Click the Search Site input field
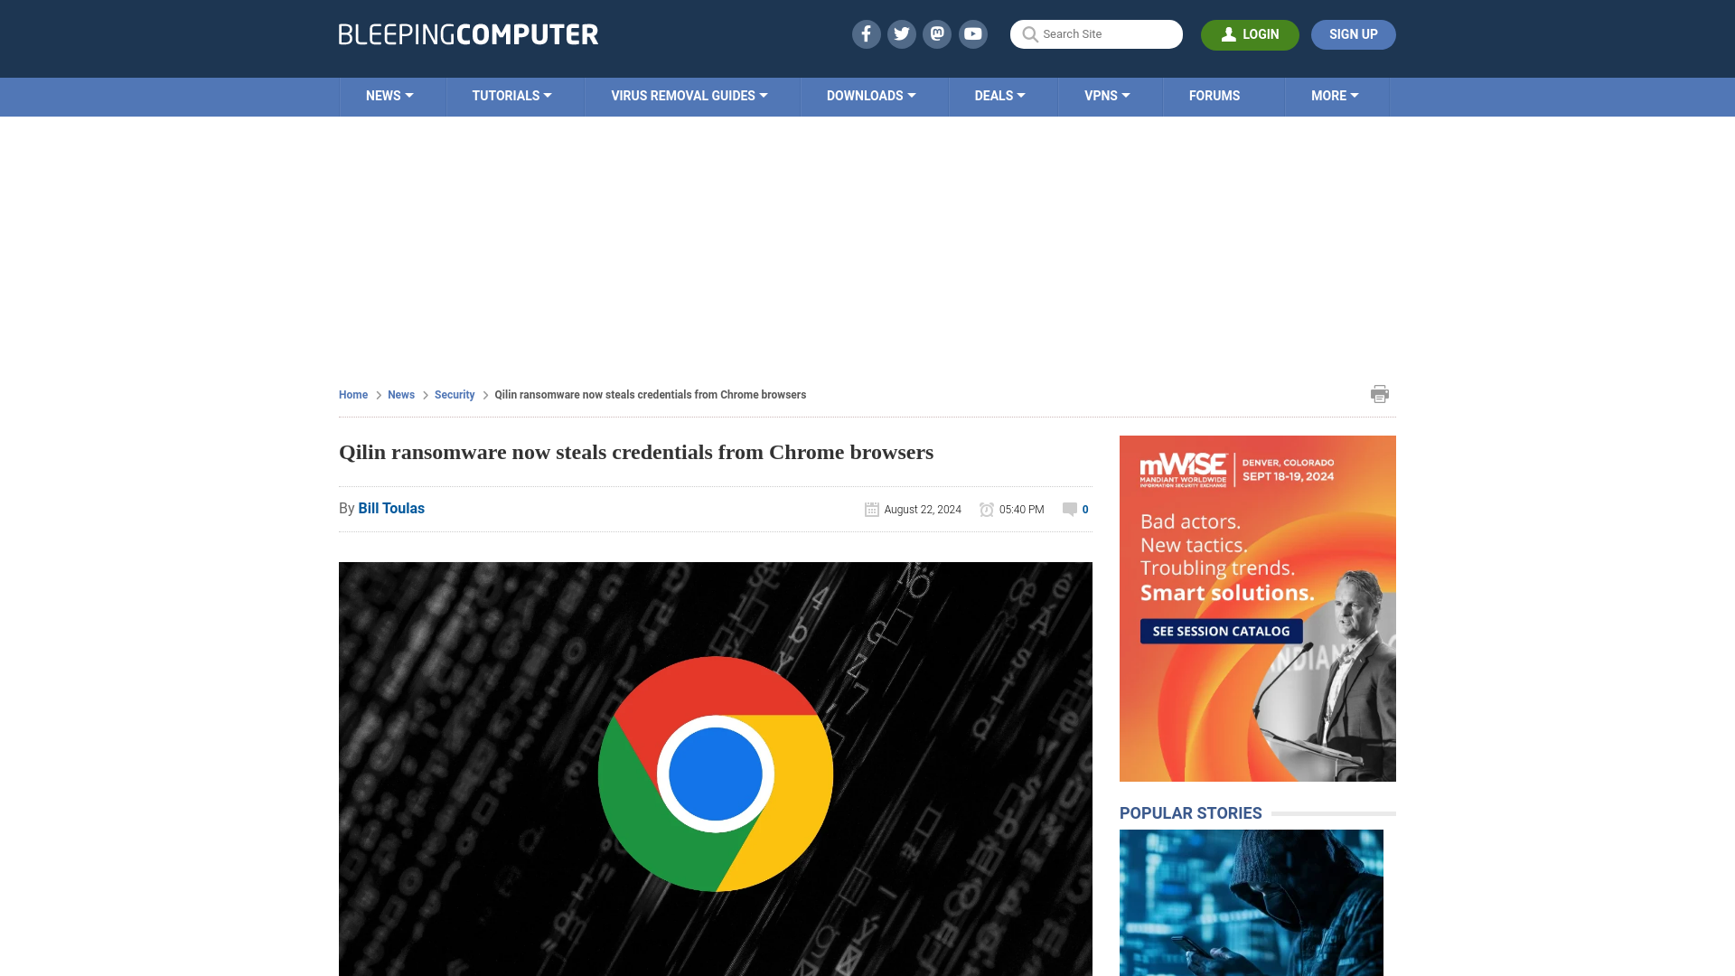1735x976 pixels. pos(1096,33)
